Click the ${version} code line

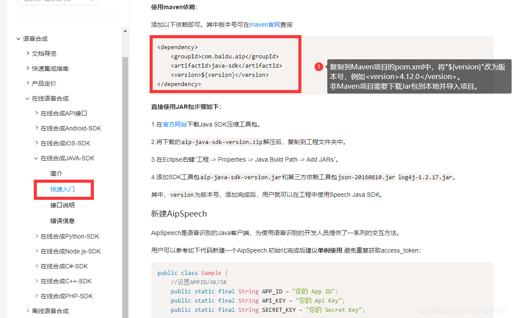pyautogui.click(x=219, y=75)
